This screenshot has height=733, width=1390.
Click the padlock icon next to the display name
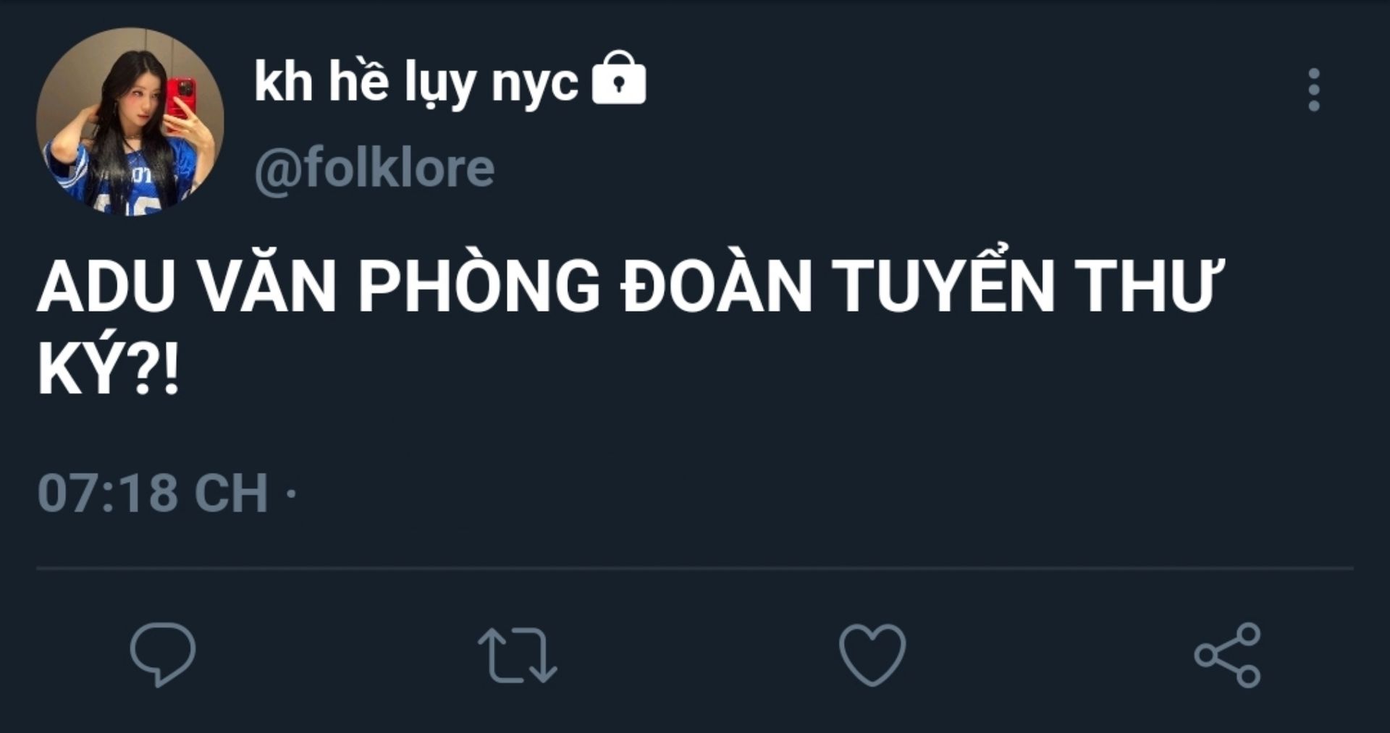point(619,77)
